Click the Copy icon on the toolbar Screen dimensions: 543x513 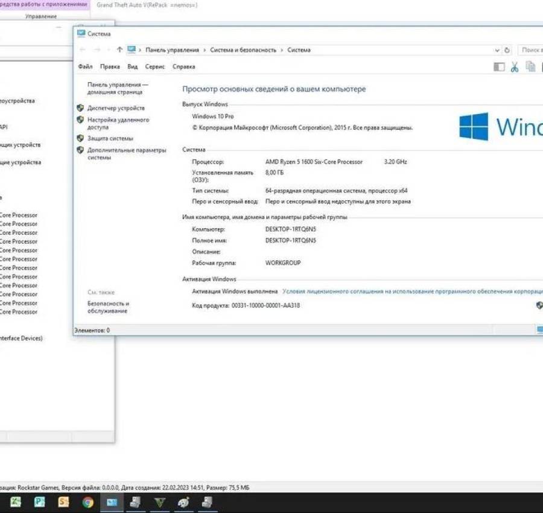[x=530, y=67]
